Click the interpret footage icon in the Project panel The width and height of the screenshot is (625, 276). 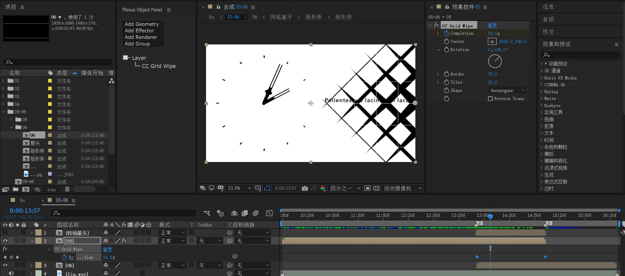pyautogui.click(x=5, y=189)
